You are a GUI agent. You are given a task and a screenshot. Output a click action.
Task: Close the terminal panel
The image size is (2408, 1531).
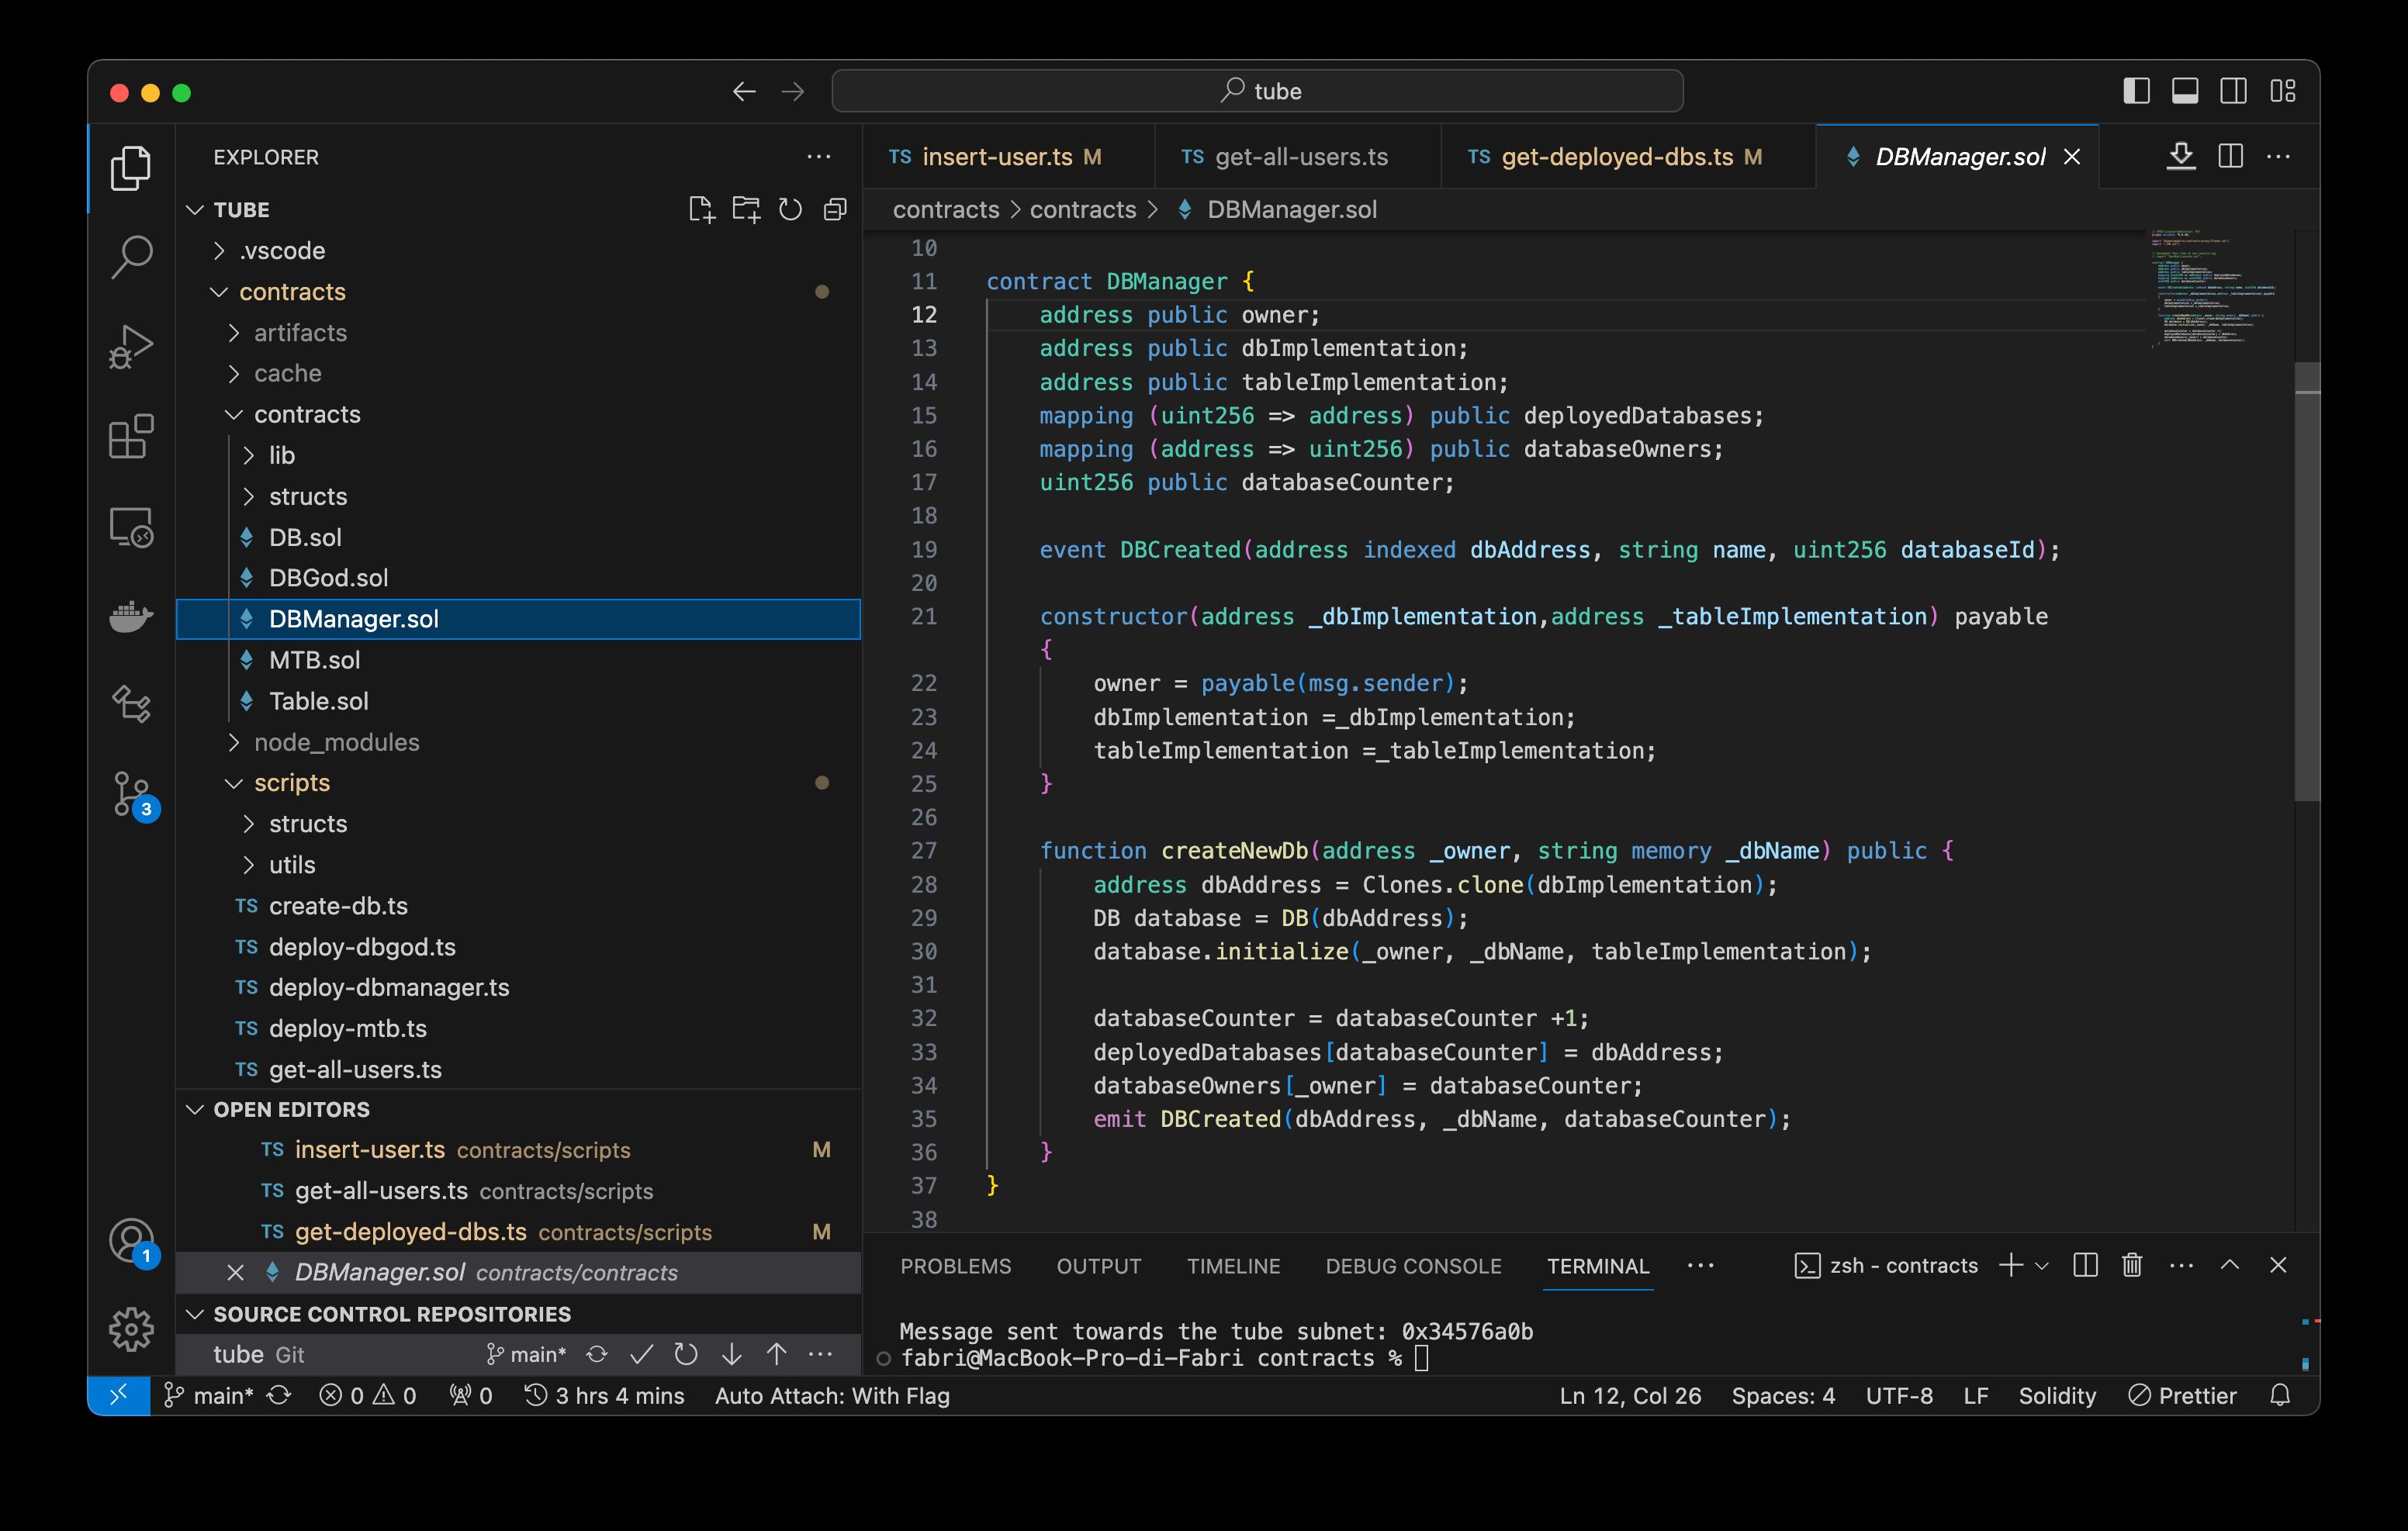click(x=2278, y=1265)
